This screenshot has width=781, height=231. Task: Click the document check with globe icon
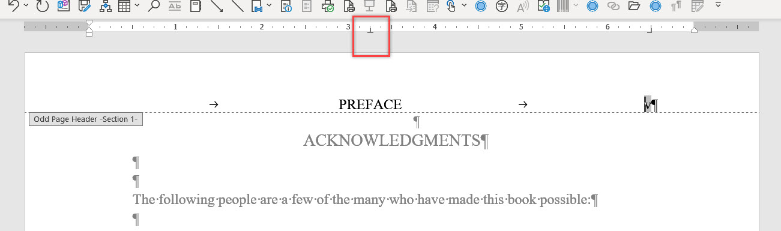pyautogui.click(x=543, y=6)
